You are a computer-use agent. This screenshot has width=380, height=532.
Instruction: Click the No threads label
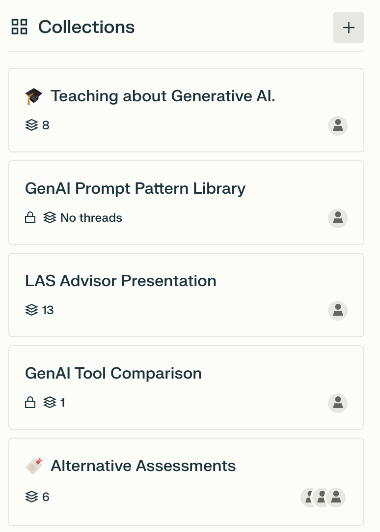91,217
